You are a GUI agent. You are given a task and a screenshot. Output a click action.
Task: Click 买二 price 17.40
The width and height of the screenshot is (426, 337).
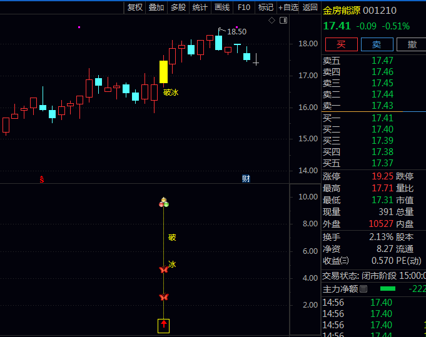pyautogui.click(x=382, y=129)
